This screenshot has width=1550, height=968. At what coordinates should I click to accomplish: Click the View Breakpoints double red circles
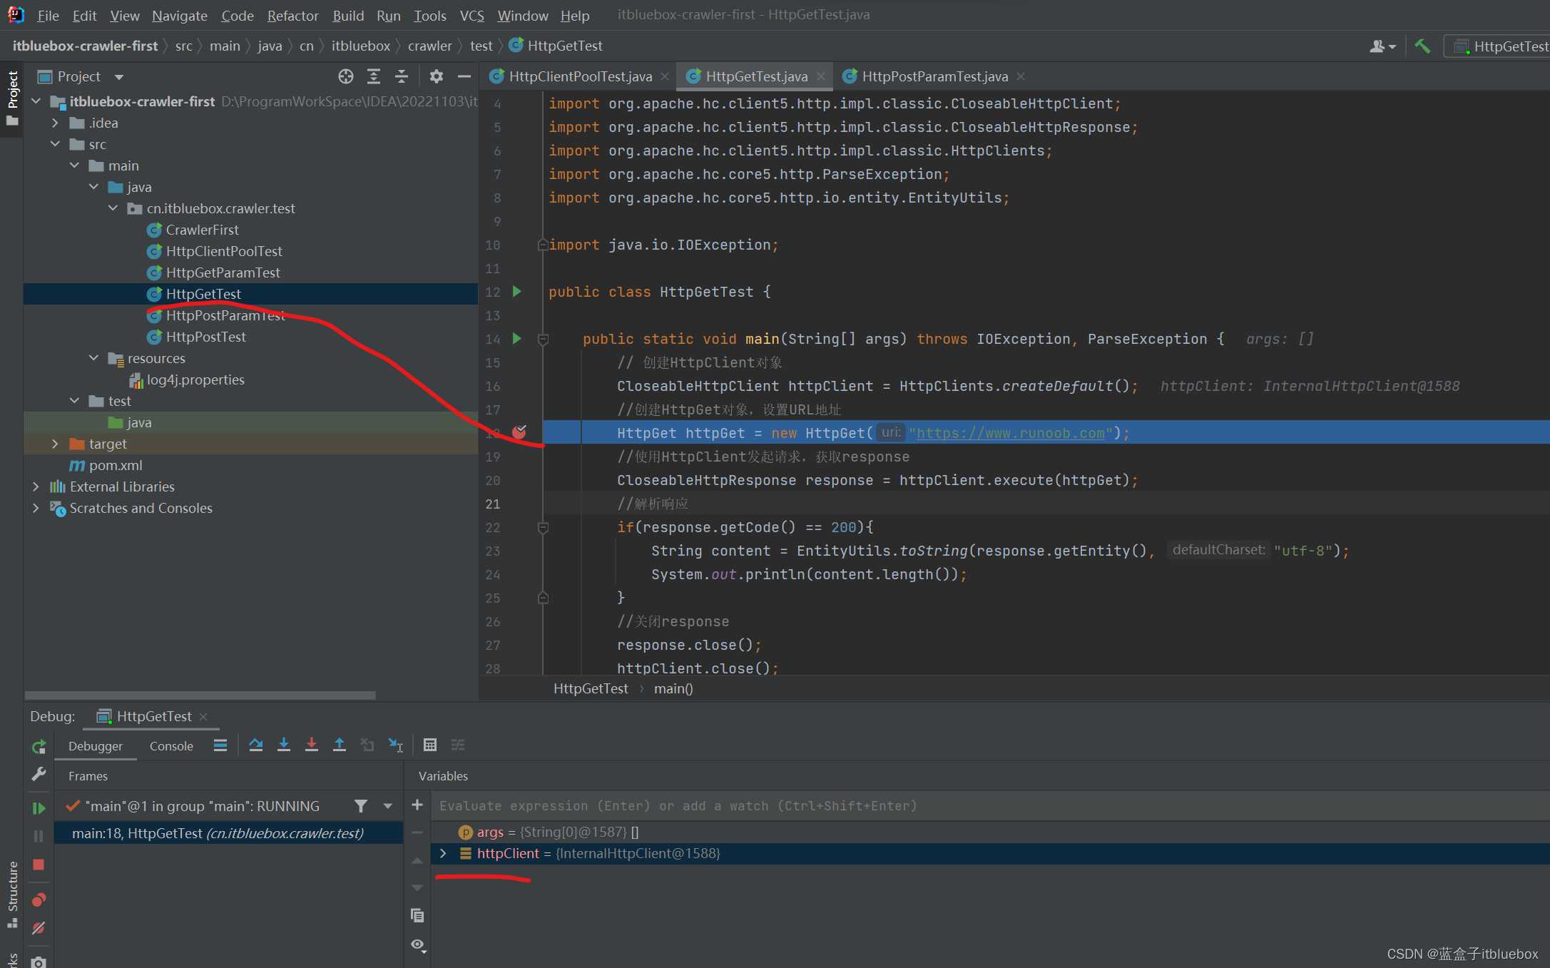[39, 900]
